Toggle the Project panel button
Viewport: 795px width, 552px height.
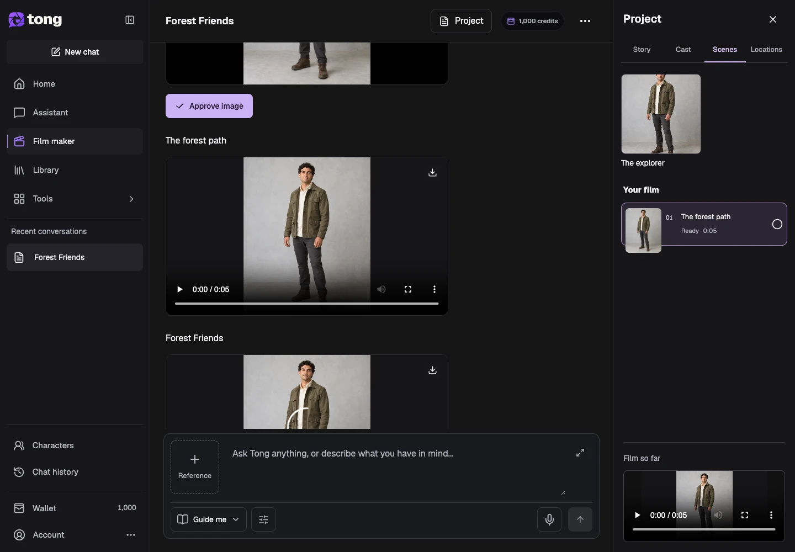461,21
